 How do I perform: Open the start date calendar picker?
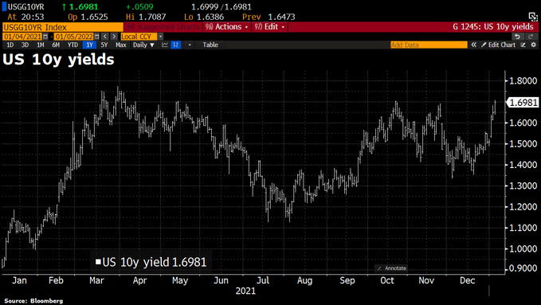click(45, 37)
